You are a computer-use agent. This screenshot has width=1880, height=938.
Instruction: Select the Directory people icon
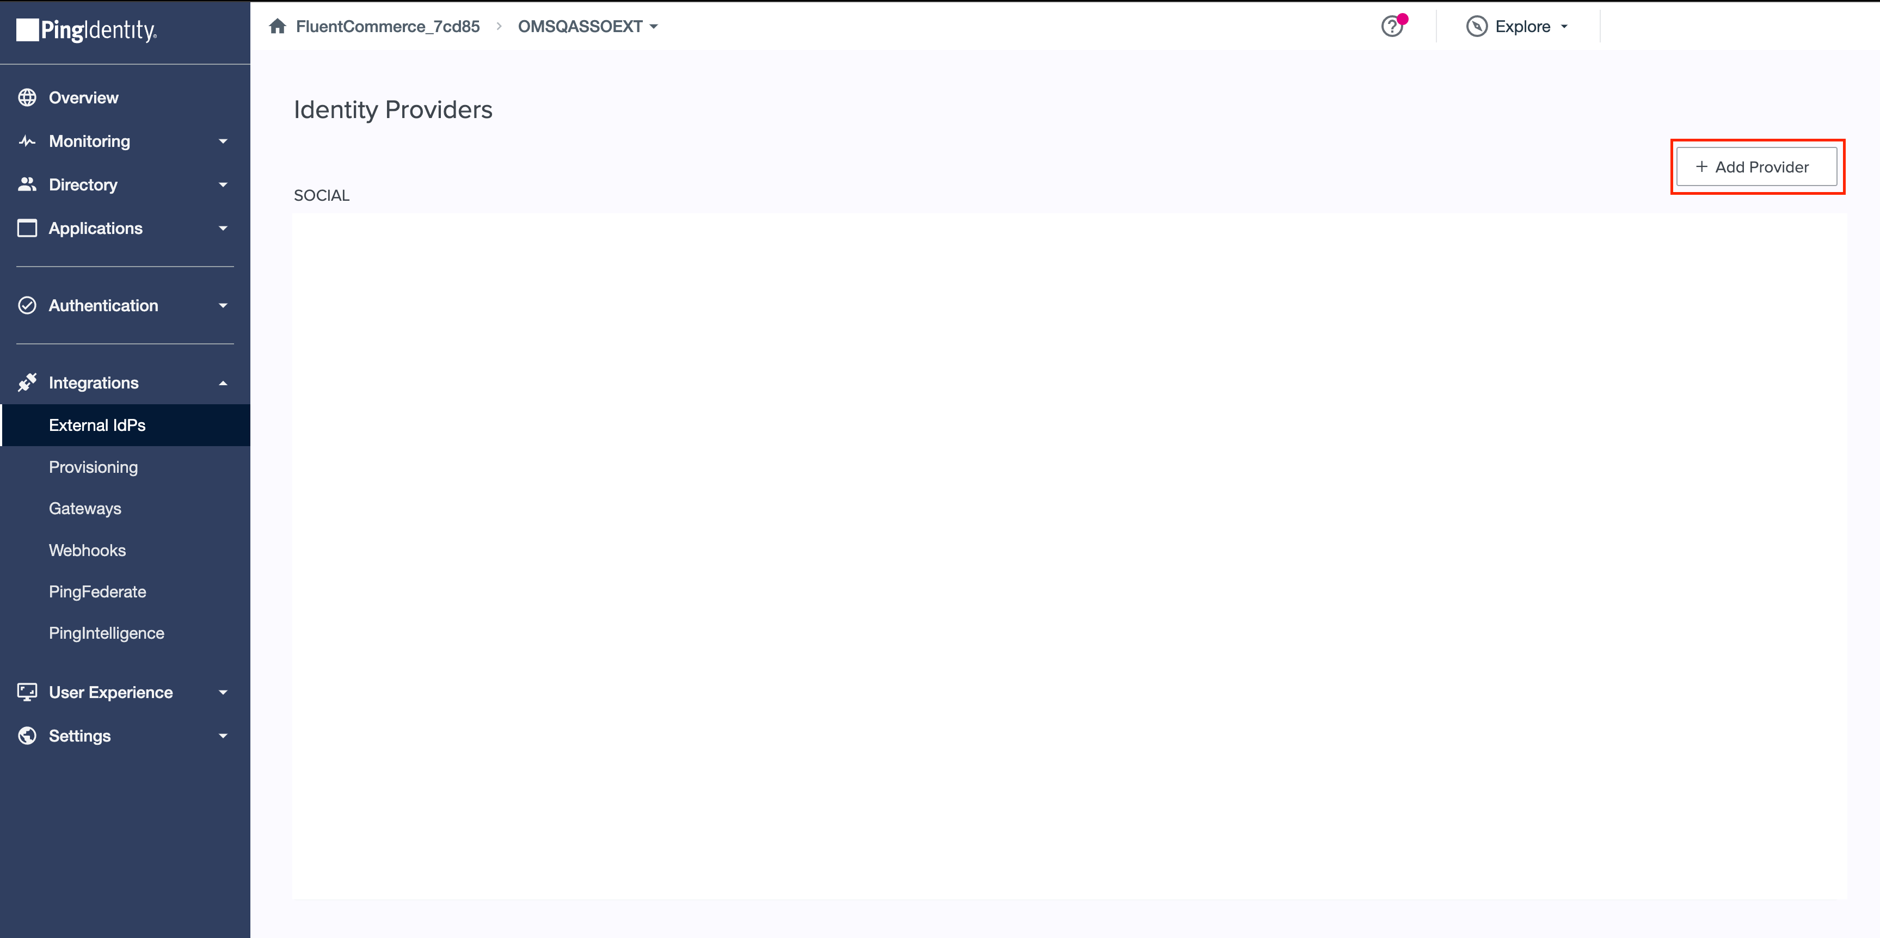click(x=27, y=184)
